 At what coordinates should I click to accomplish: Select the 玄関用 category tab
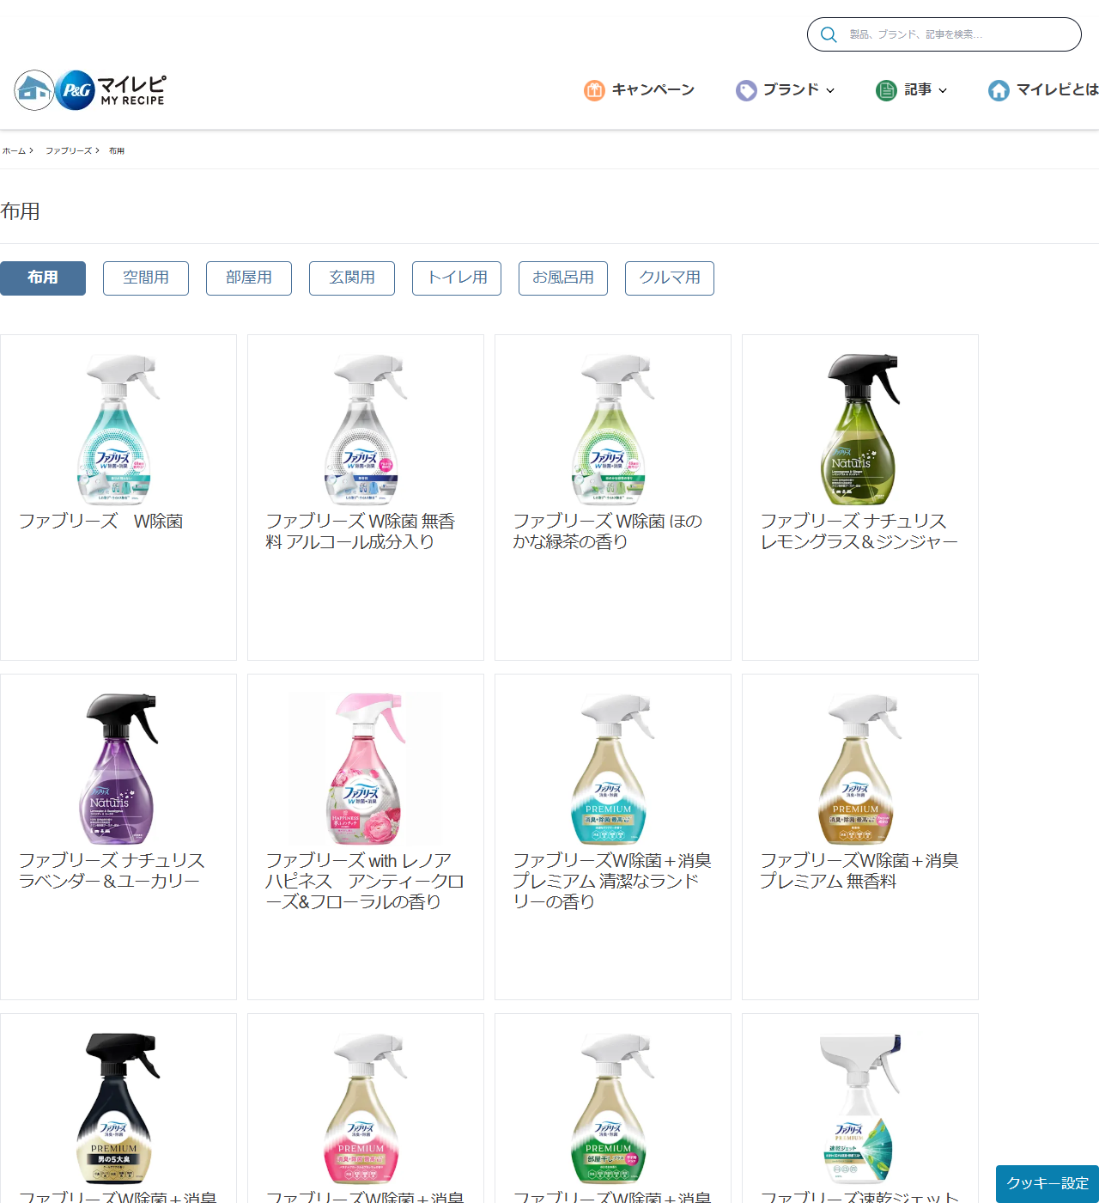click(352, 278)
